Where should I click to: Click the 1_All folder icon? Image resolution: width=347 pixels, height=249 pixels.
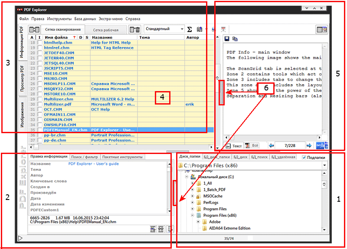pos(199,183)
